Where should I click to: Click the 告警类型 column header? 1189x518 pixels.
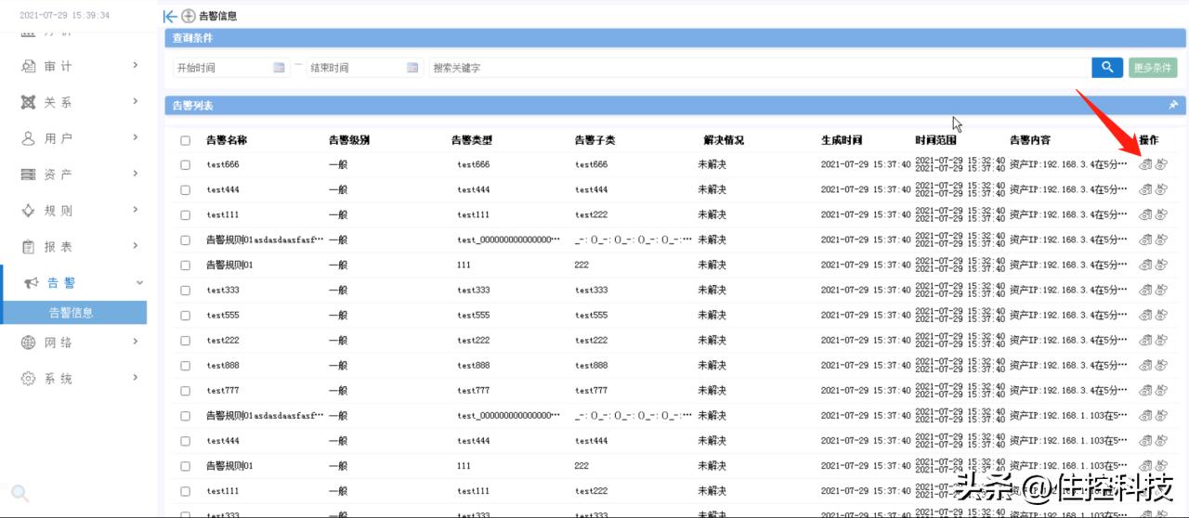click(x=472, y=140)
